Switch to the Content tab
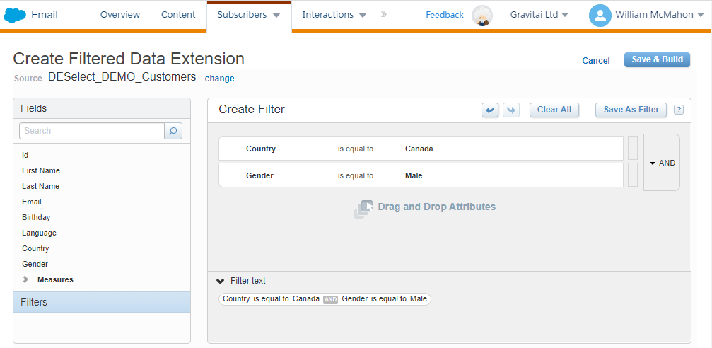 (x=179, y=15)
